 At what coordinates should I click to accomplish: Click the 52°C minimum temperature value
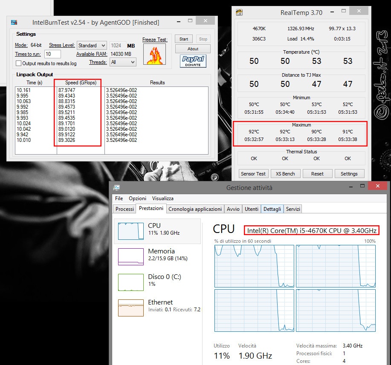[348, 104]
